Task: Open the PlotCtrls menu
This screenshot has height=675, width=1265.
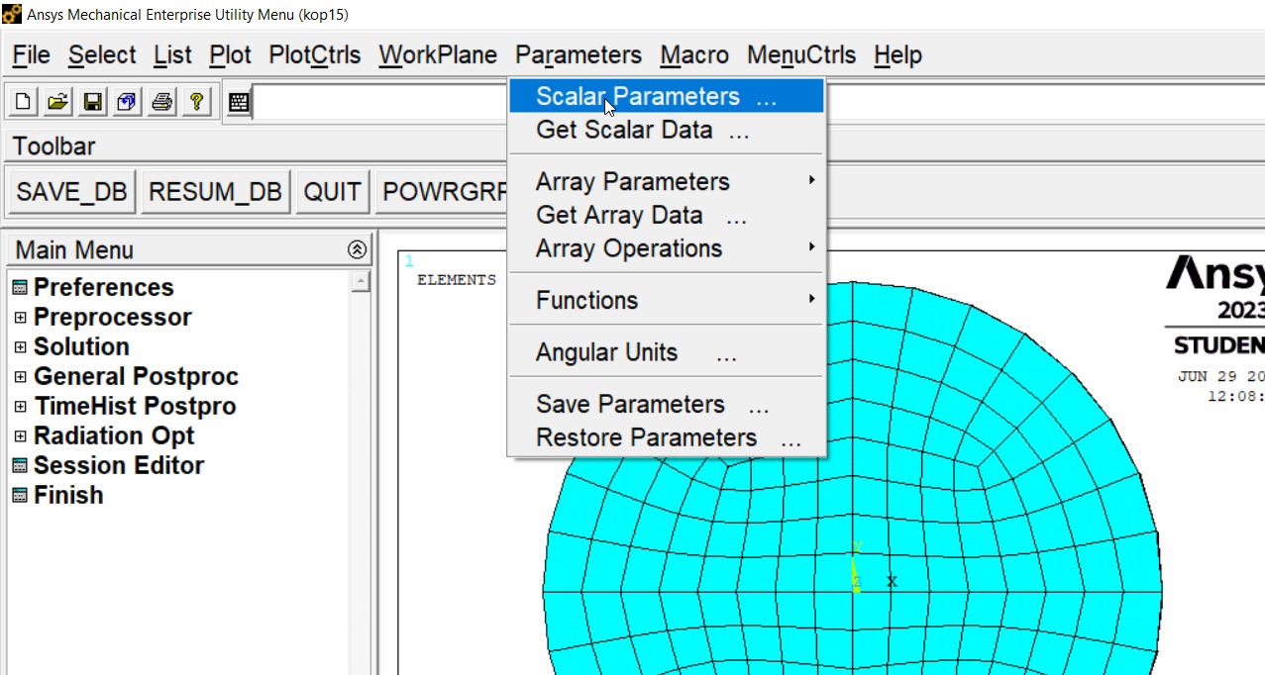Action: coord(315,55)
